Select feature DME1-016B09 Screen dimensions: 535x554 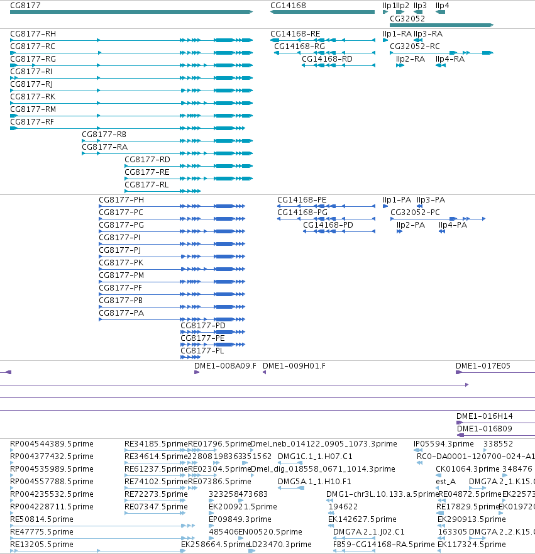pyautogui.click(x=485, y=429)
